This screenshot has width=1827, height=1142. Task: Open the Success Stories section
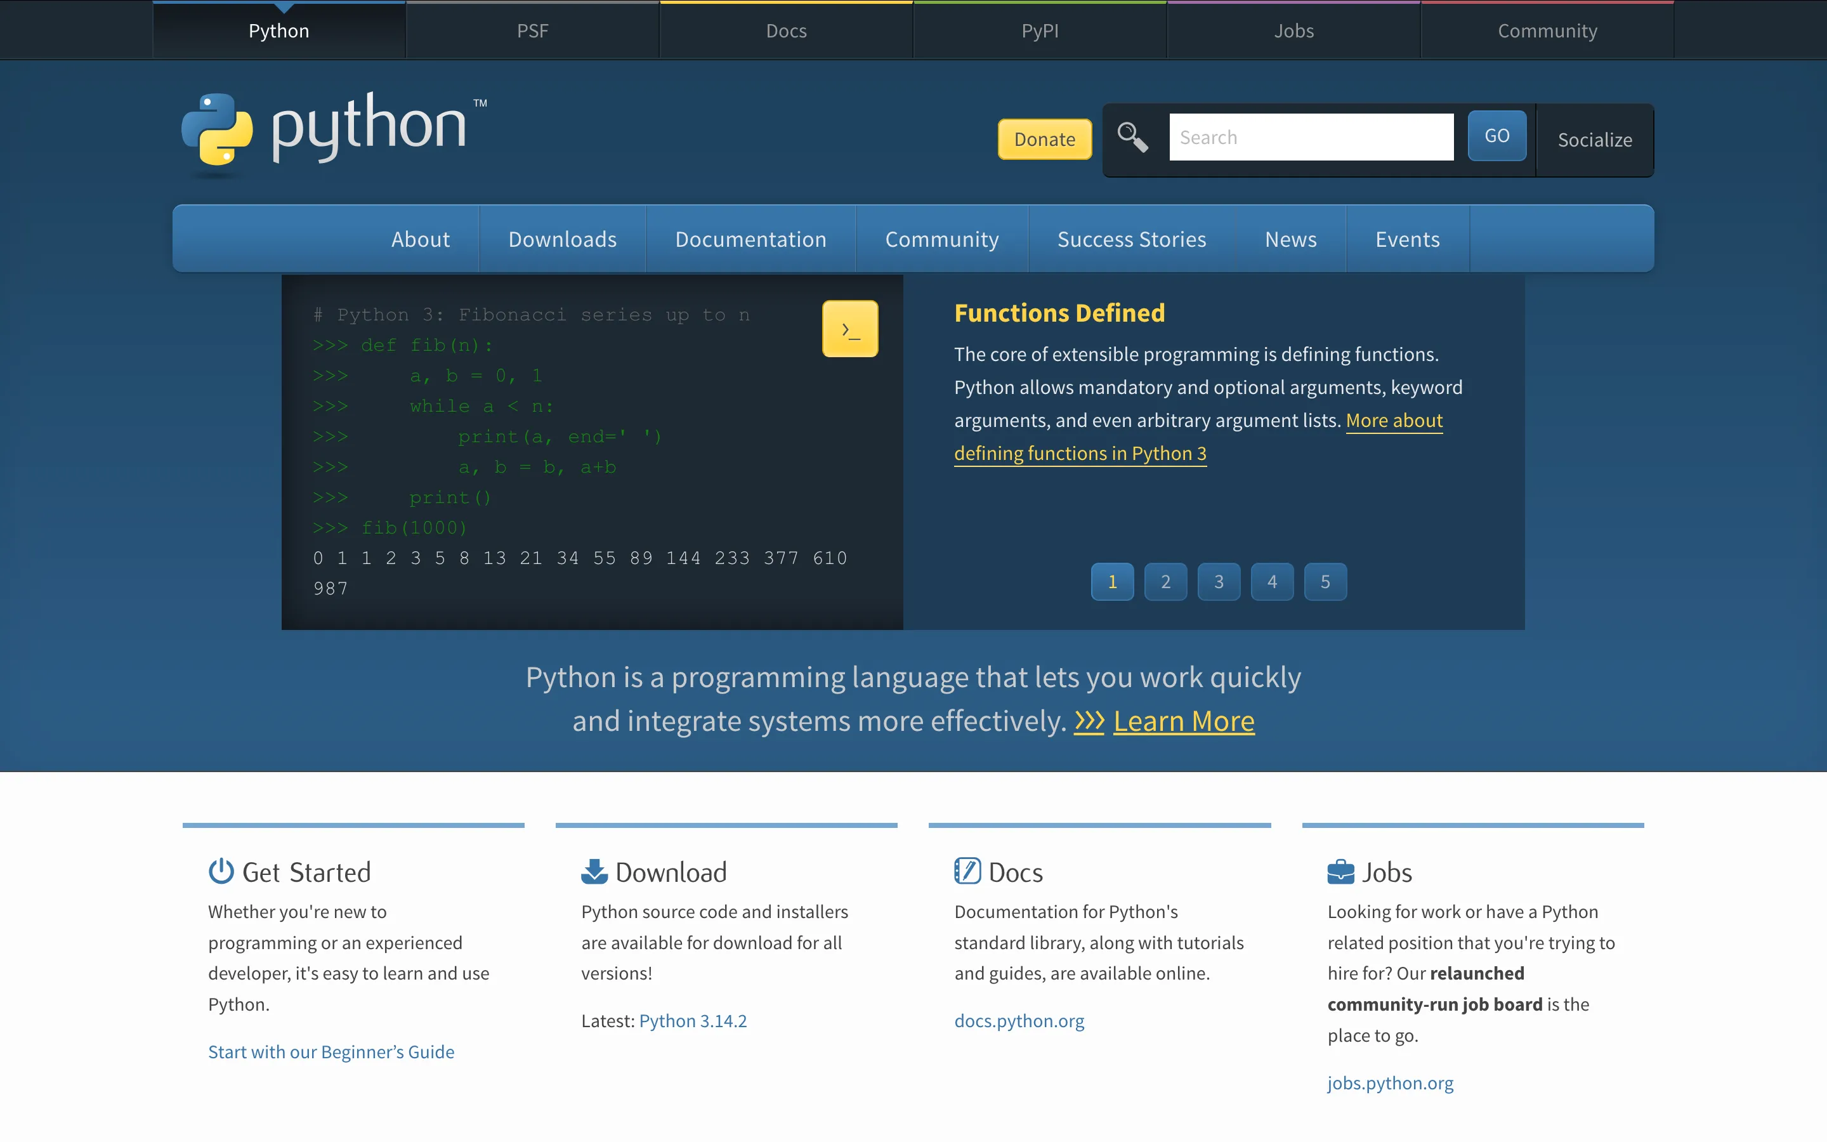(x=1131, y=239)
